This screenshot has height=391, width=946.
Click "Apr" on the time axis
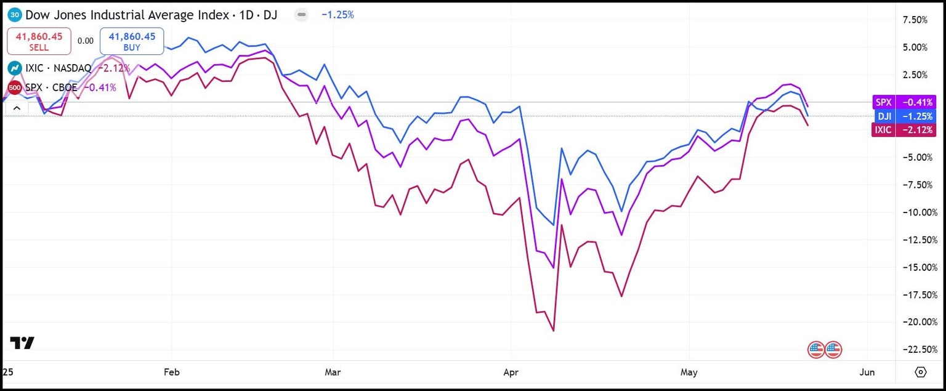click(510, 372)
